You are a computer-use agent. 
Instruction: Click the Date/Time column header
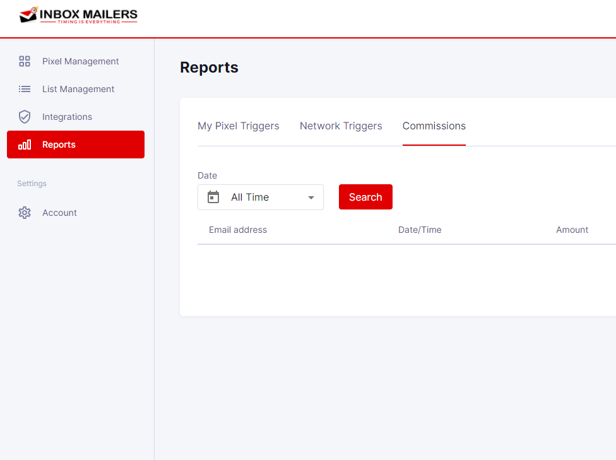pyautogui.click(x=420, y=230)
